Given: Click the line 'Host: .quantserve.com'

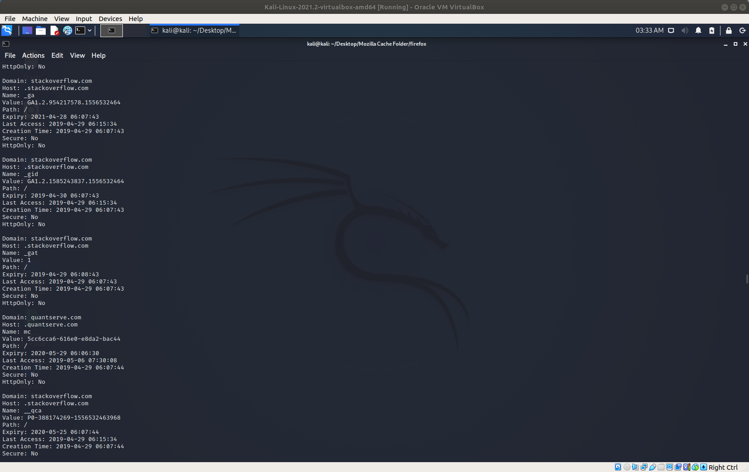Looking at the screenshot, I should pos(40,325).
